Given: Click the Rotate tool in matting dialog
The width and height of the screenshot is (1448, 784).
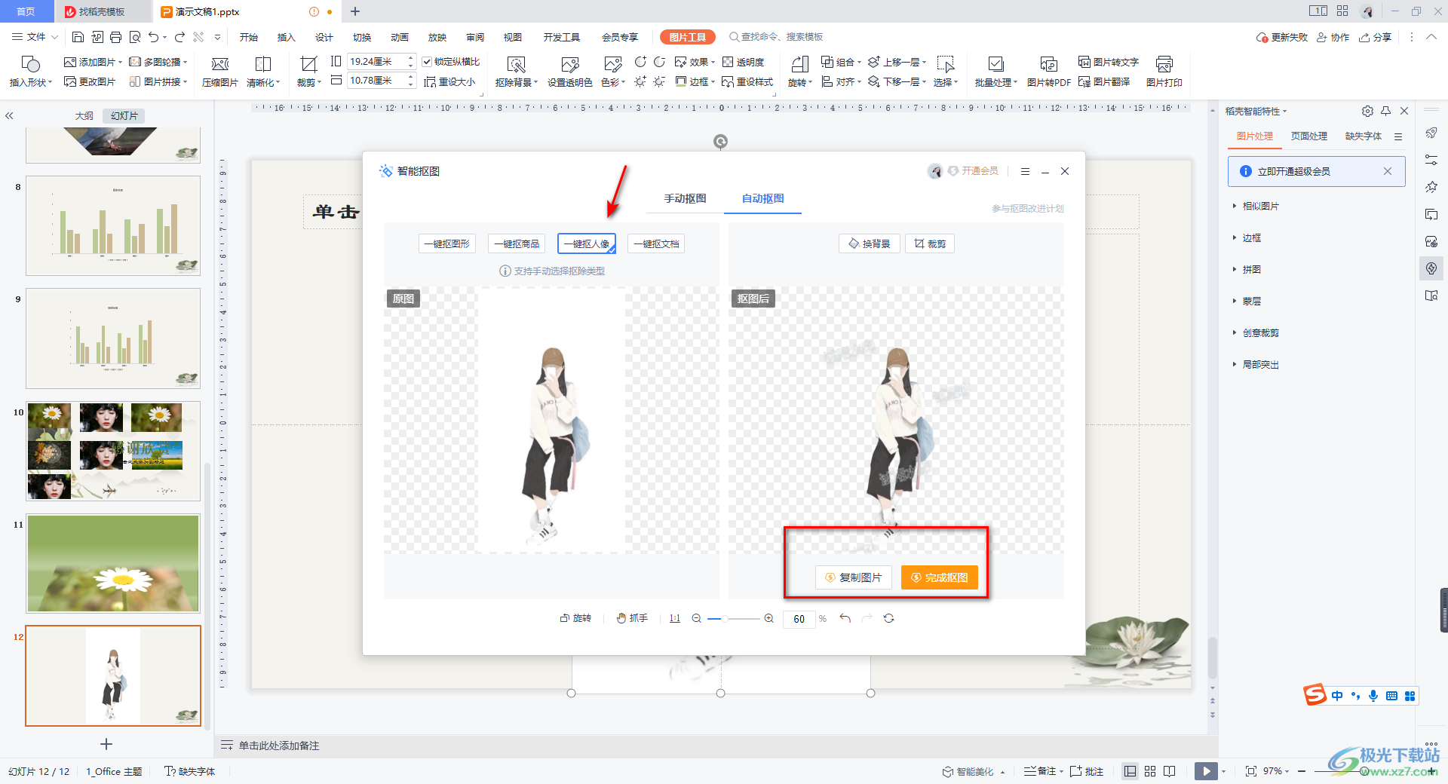Looking at the screenshot, I should click(575, 618).
